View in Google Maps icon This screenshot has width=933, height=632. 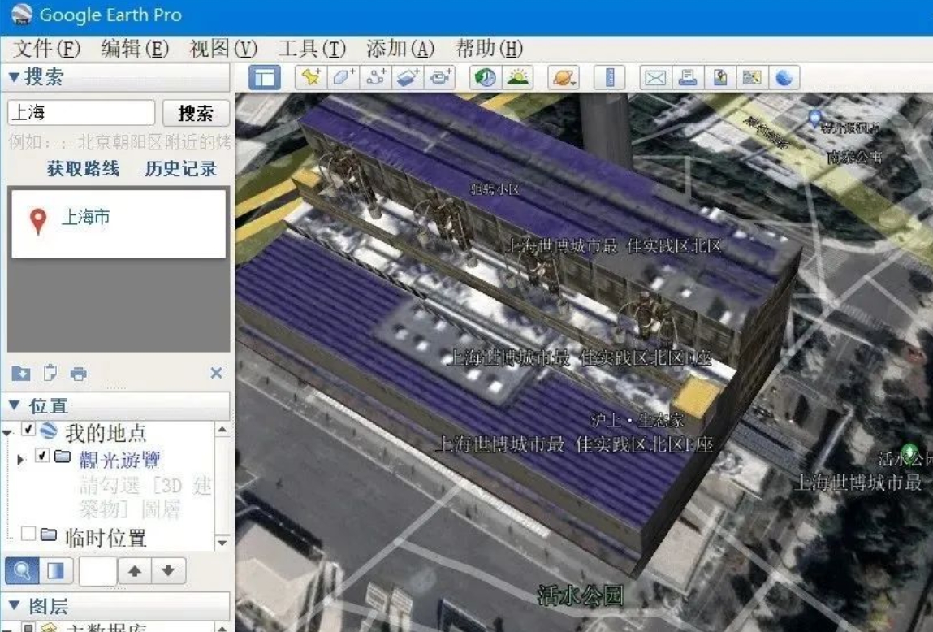coord(752,77)
